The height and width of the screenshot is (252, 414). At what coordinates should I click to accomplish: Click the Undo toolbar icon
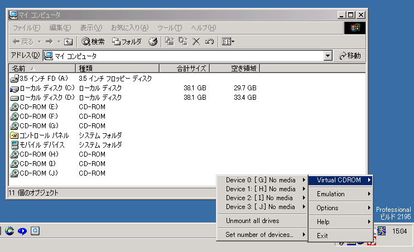209,41
